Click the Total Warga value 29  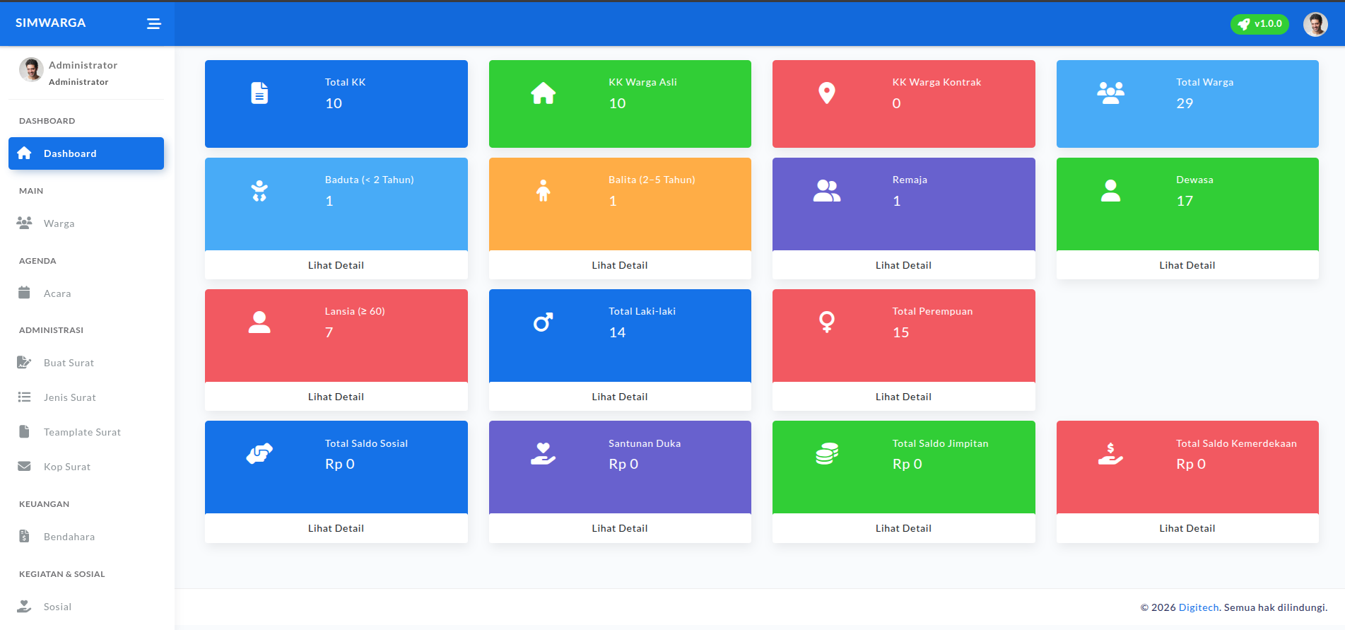(1185, 103)
